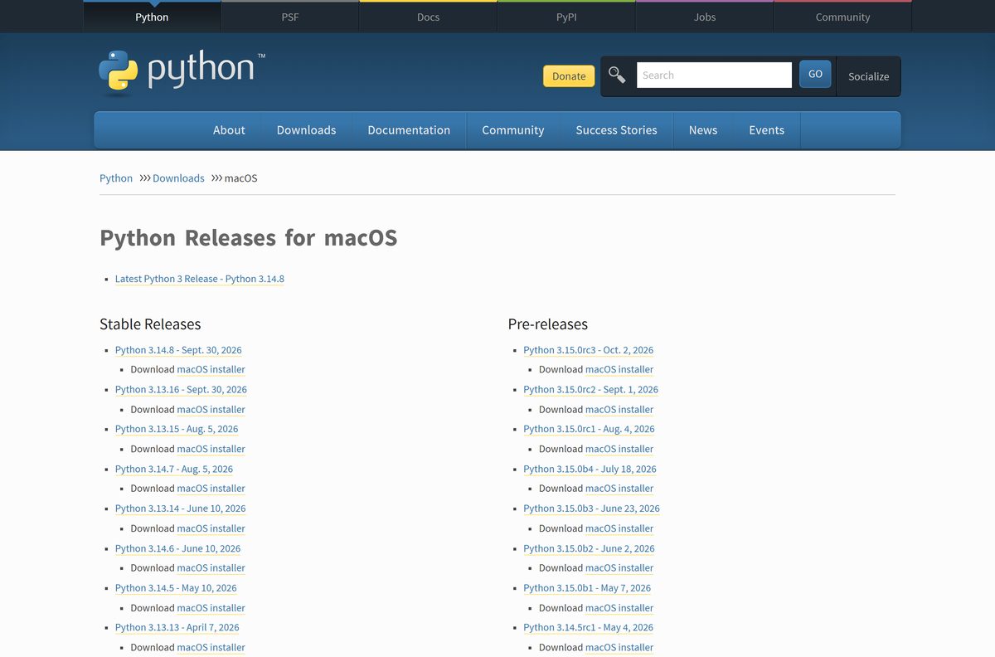995x657 pixels.
Task: Download macOS installer for Python 3.14.8
Action: [211, 370]
